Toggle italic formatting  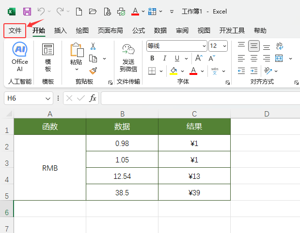(x=165, y=58)
